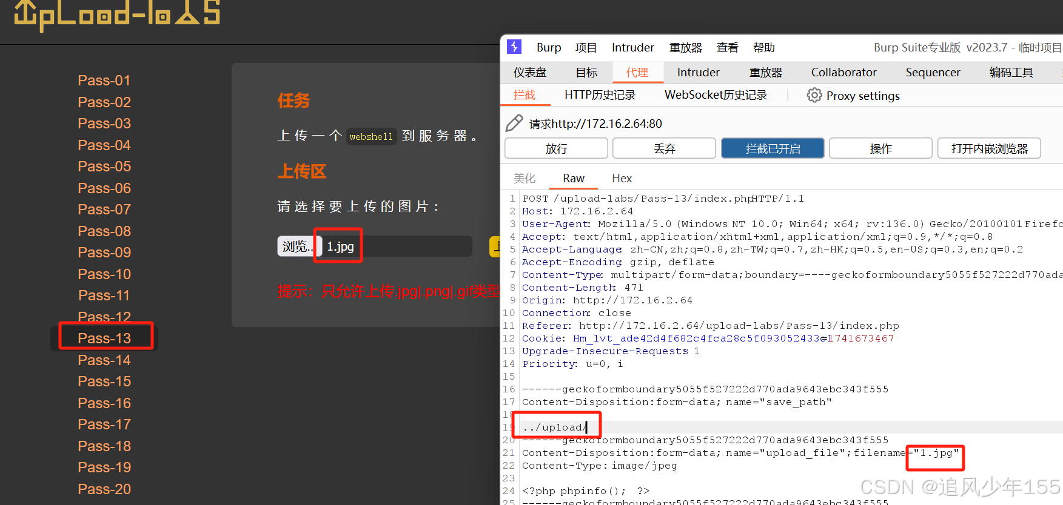Select the 代理 tab

[637, 73]
